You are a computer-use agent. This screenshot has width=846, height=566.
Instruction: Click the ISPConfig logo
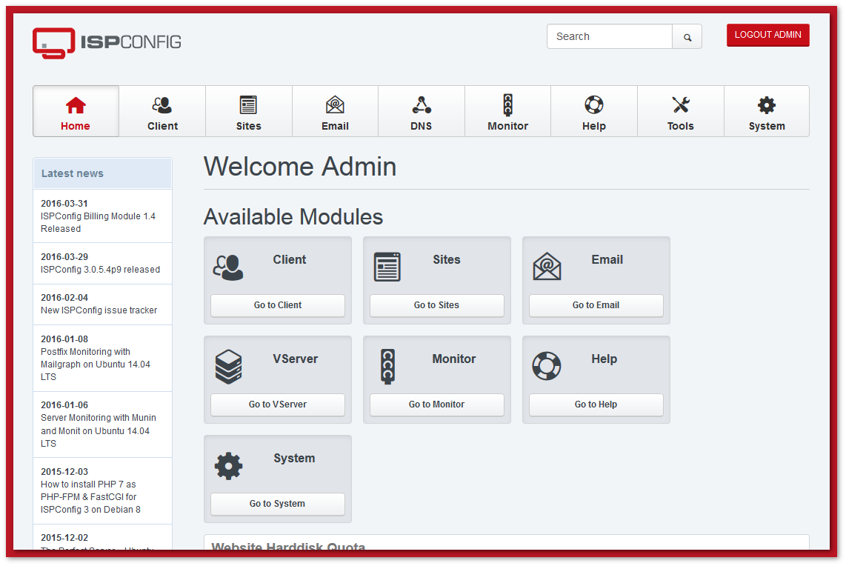[x=107, y=43]
